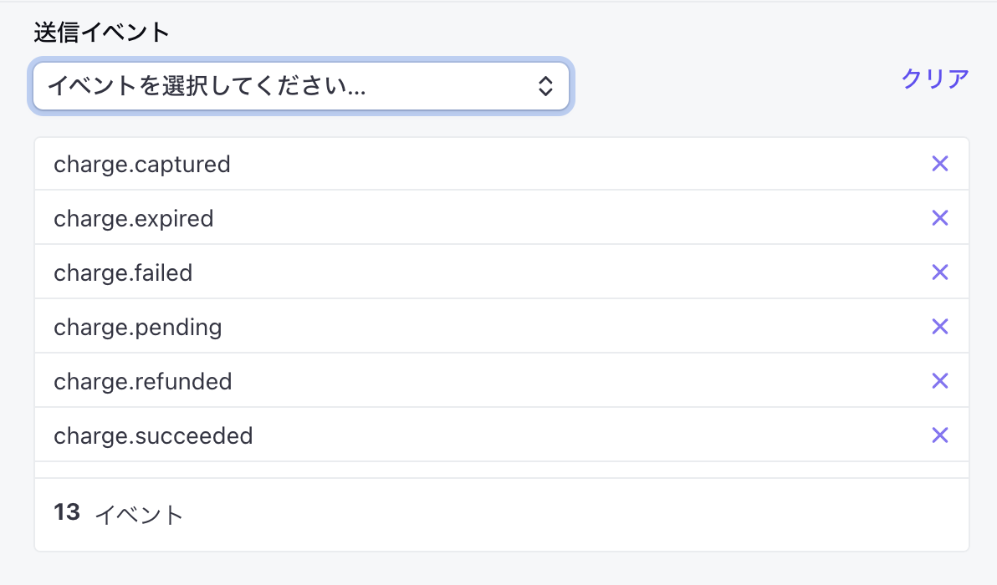
Task: Remove charge.captured with its X icon
Action: (x=939, y=164)
